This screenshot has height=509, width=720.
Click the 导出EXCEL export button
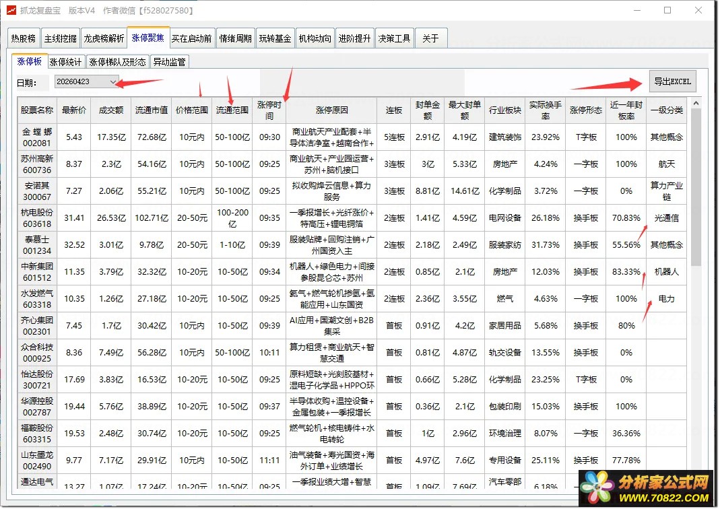click(x=672, y=81)
